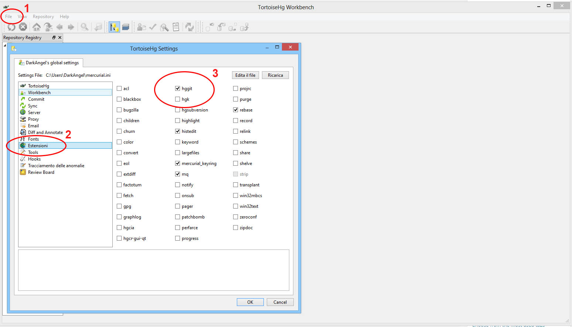
Task: Select Proxy settings category
Action: 65,119
